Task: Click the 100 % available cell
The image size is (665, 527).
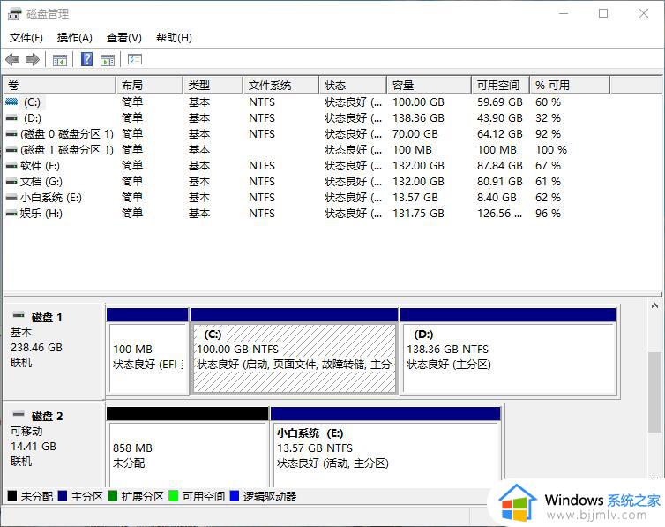Action: tap(551, 150)
